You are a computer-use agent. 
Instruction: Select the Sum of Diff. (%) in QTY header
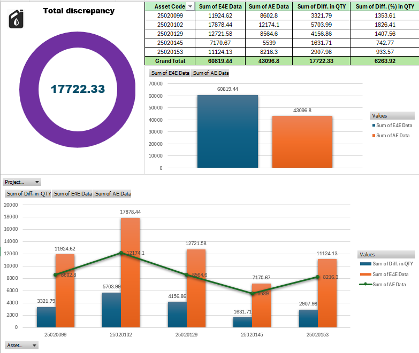[385, 6]
